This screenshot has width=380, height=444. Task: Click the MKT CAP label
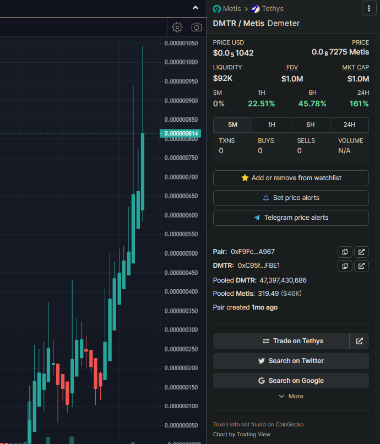(355, 67)
